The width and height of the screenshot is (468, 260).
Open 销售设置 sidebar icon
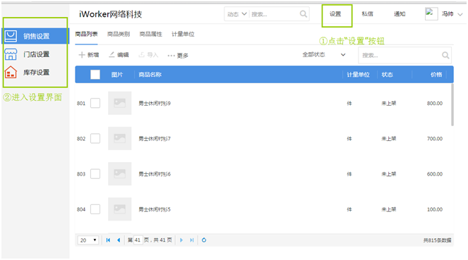pos(11,36)
